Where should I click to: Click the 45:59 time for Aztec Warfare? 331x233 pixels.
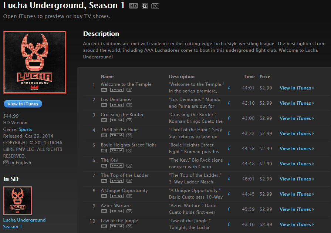(x=248, y=209)
